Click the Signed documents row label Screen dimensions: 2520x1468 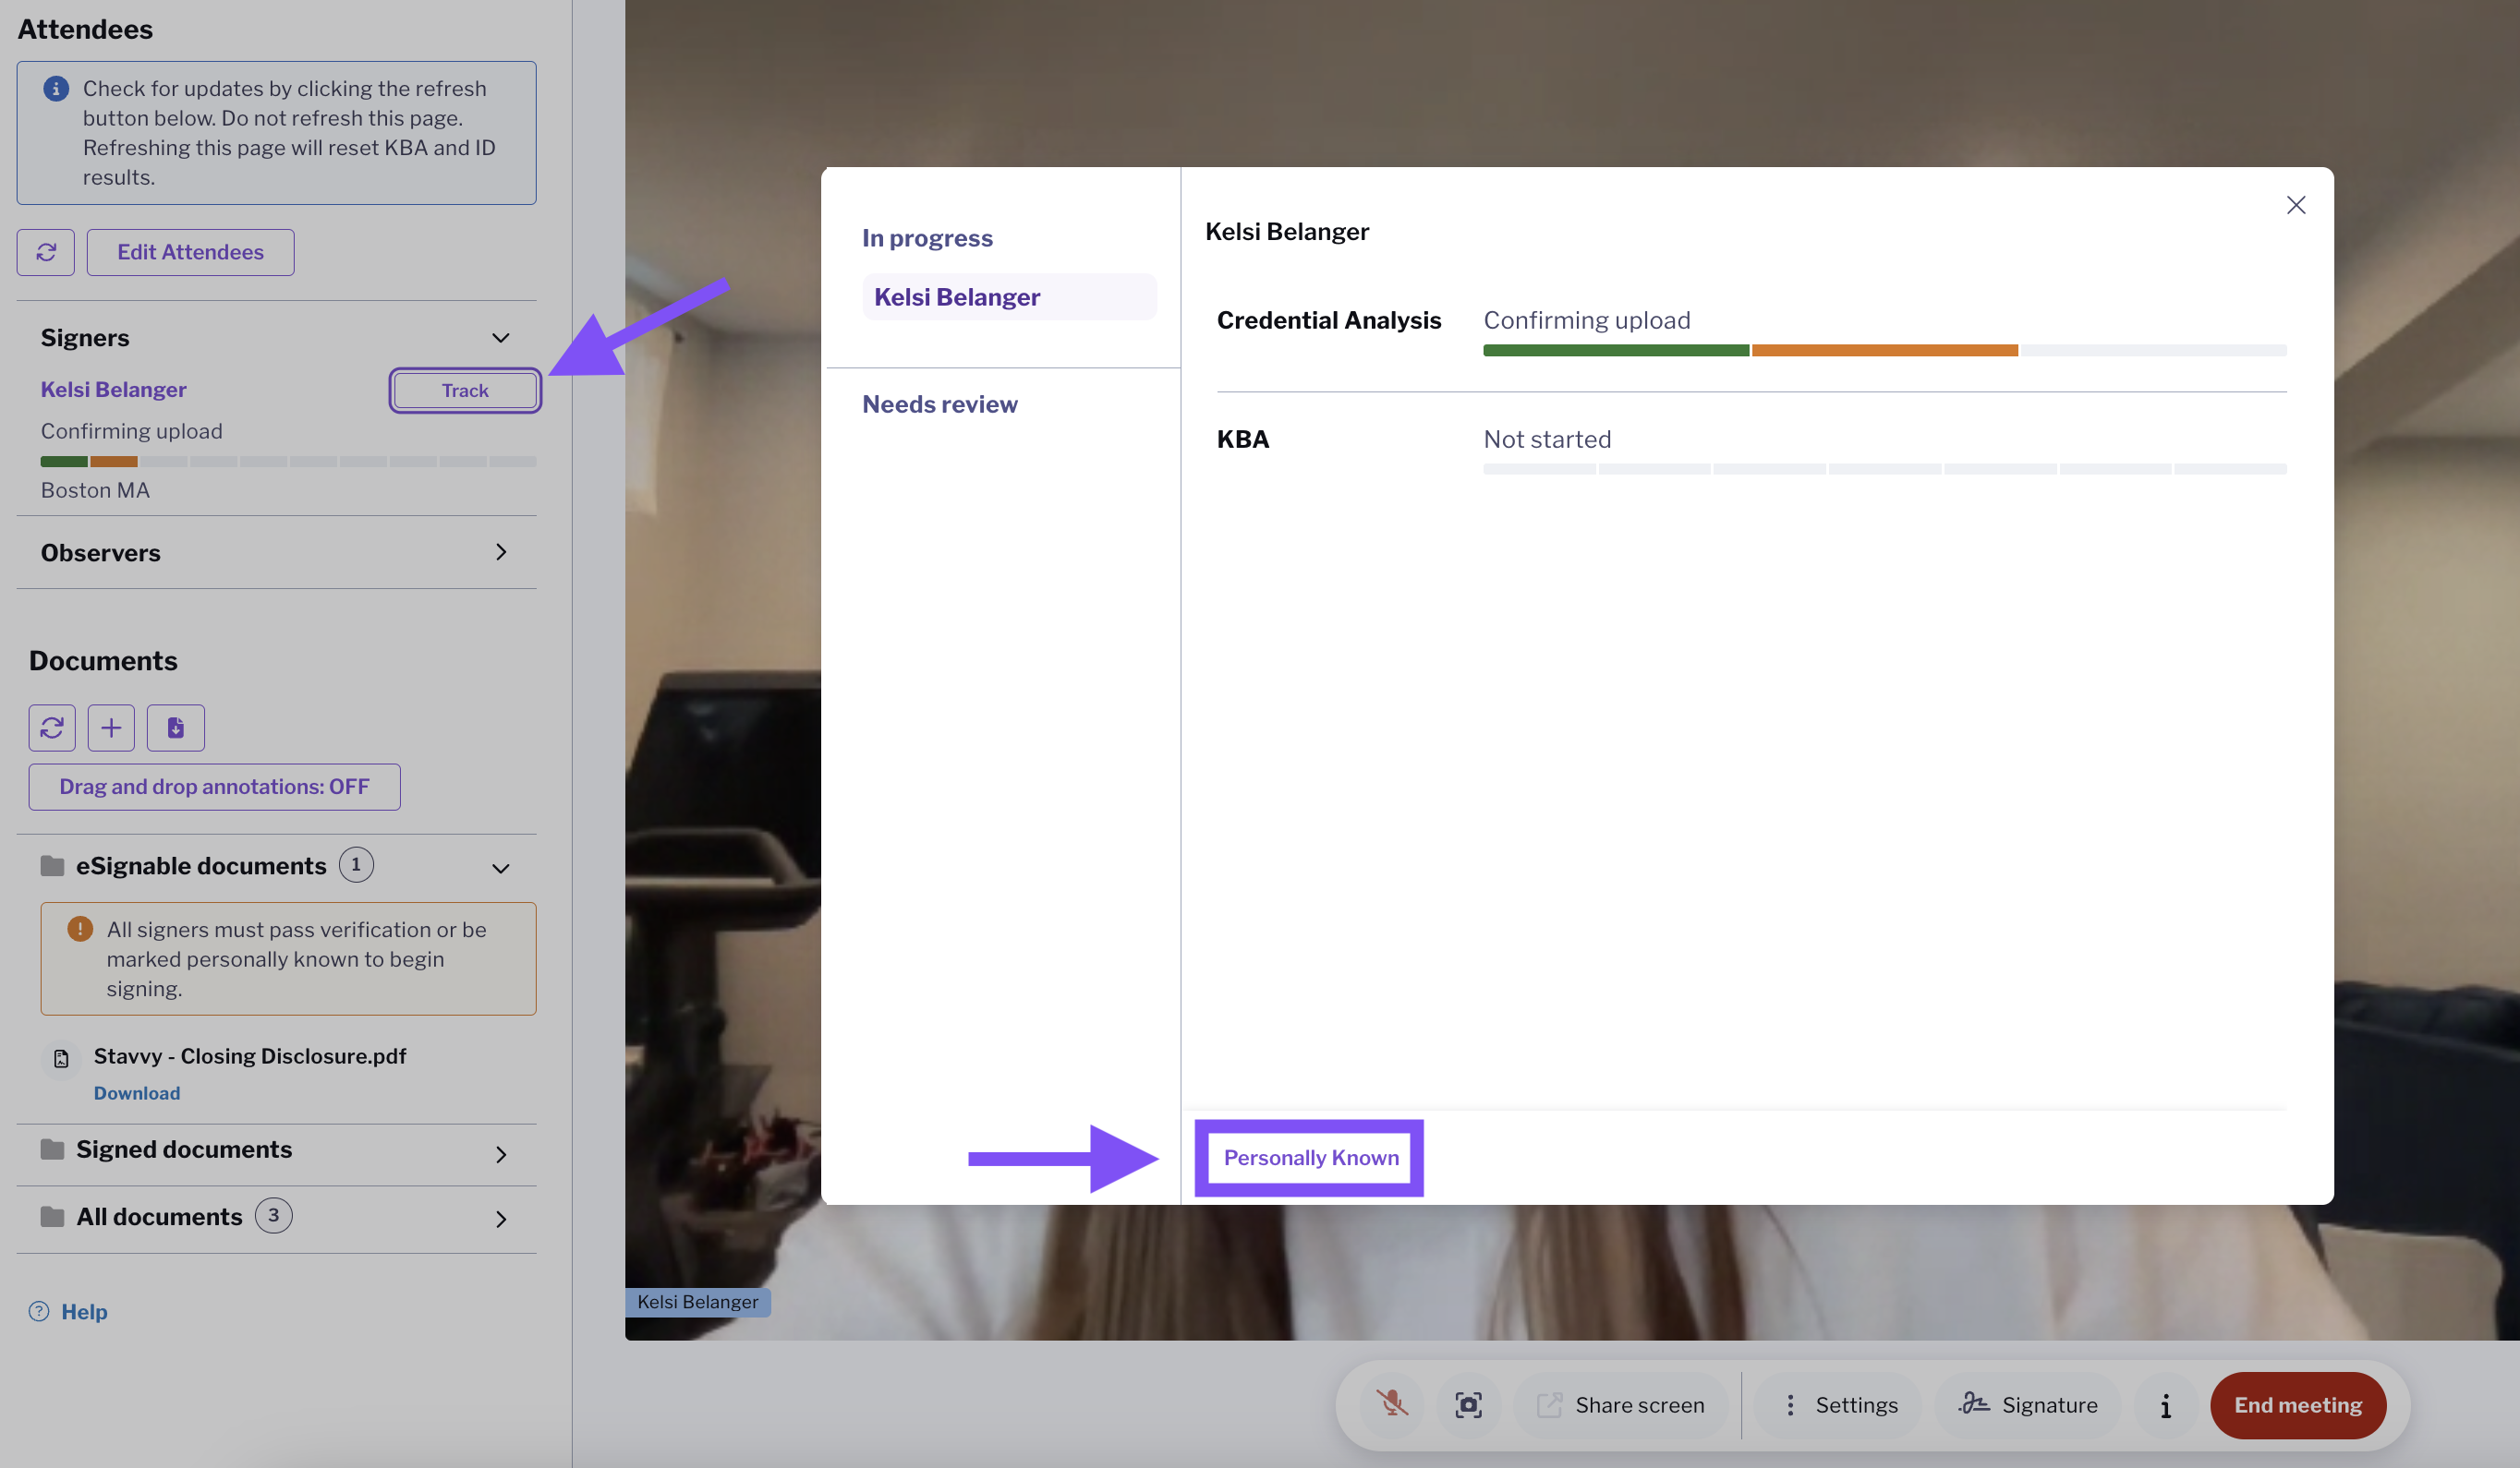(x=184, y=1150)
